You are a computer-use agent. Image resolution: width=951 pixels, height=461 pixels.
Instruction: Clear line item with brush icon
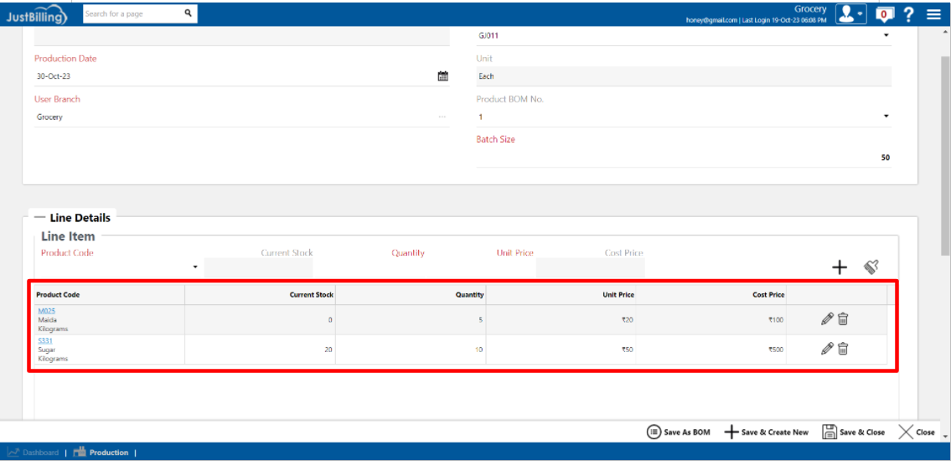871,267
